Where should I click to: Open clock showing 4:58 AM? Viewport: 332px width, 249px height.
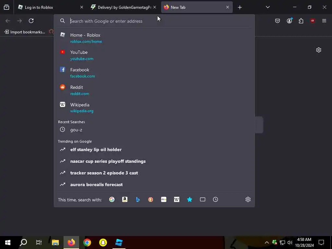tap(304, 243)
